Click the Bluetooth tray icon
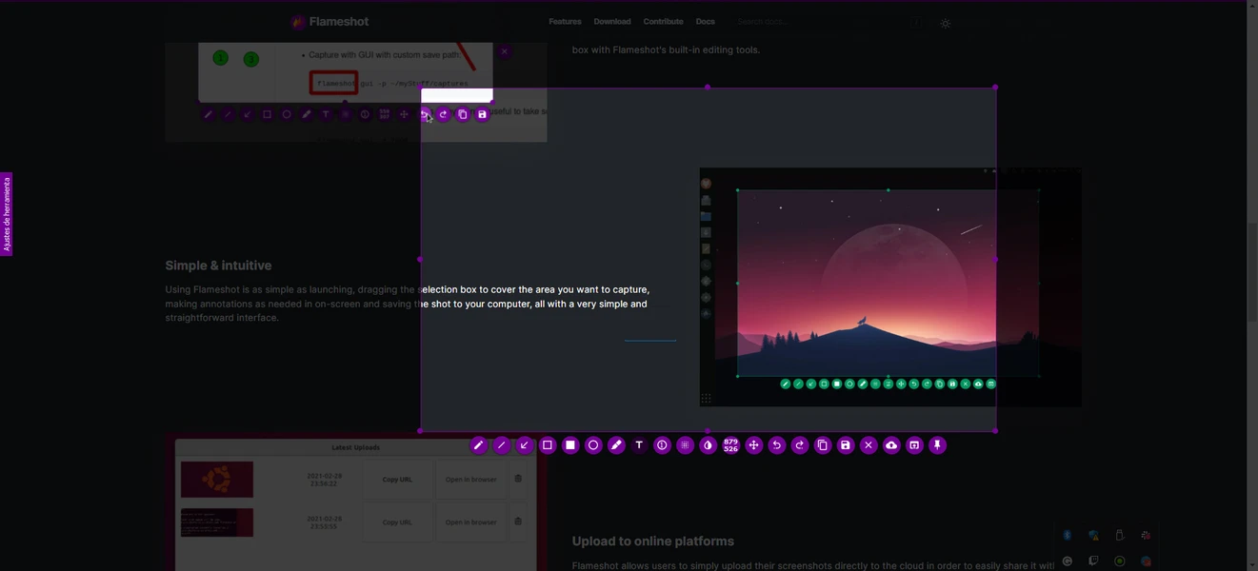This screenshot has width=1258, height=571. [x=1068, y=536]
